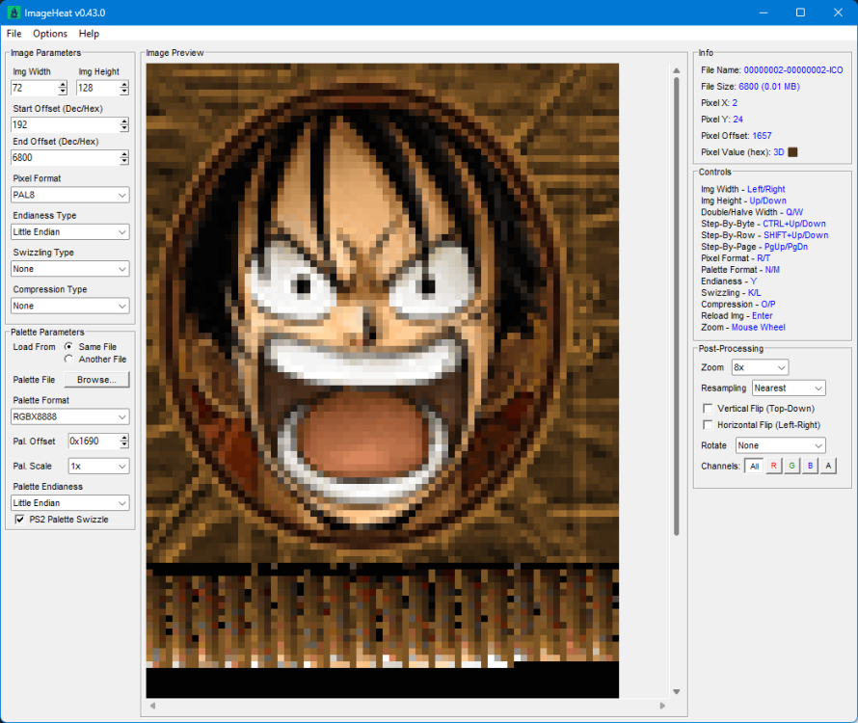Select the All channels button

(x=754, y=466)
